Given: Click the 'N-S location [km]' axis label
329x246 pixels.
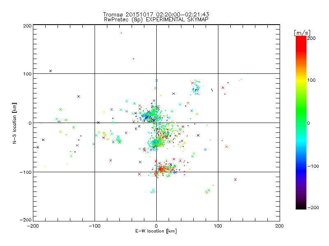Looking at the screenshot, I should (x=14, y=123).
